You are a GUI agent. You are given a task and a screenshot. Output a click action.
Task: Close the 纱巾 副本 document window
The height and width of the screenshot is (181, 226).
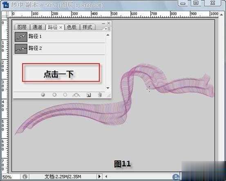click(213, 3)
